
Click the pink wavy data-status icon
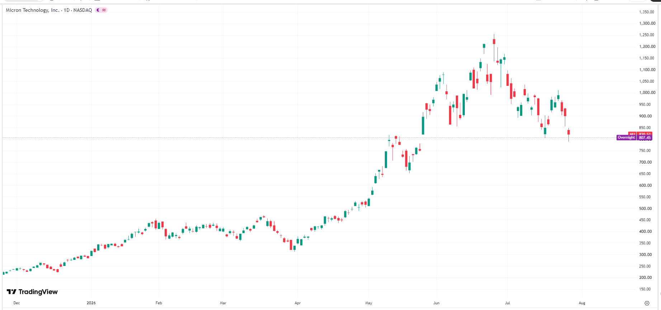104,10
